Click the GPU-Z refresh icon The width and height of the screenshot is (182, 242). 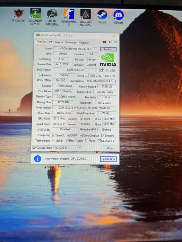pos(110,42)
